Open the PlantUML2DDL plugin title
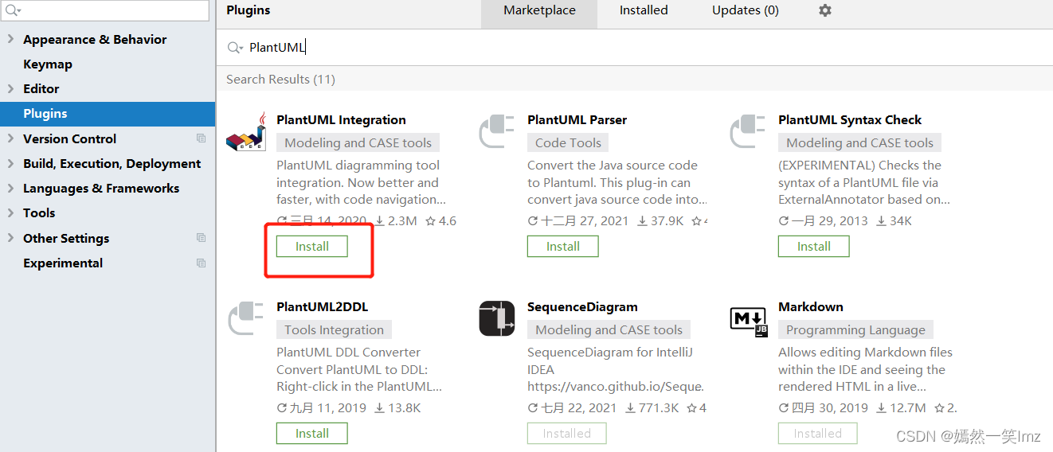The height and width of the screenshot is (452, 1053). pos(322,307)
